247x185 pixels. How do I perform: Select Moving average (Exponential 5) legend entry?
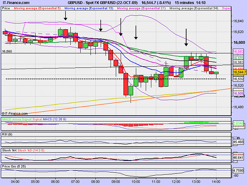(37, 8)
